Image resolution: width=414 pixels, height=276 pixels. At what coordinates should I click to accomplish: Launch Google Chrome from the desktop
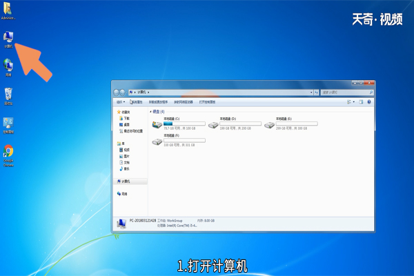pos(8,155)
